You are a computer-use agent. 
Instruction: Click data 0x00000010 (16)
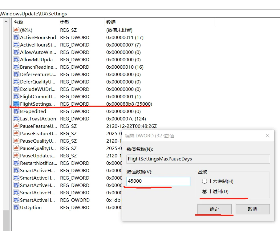[125, 67]
